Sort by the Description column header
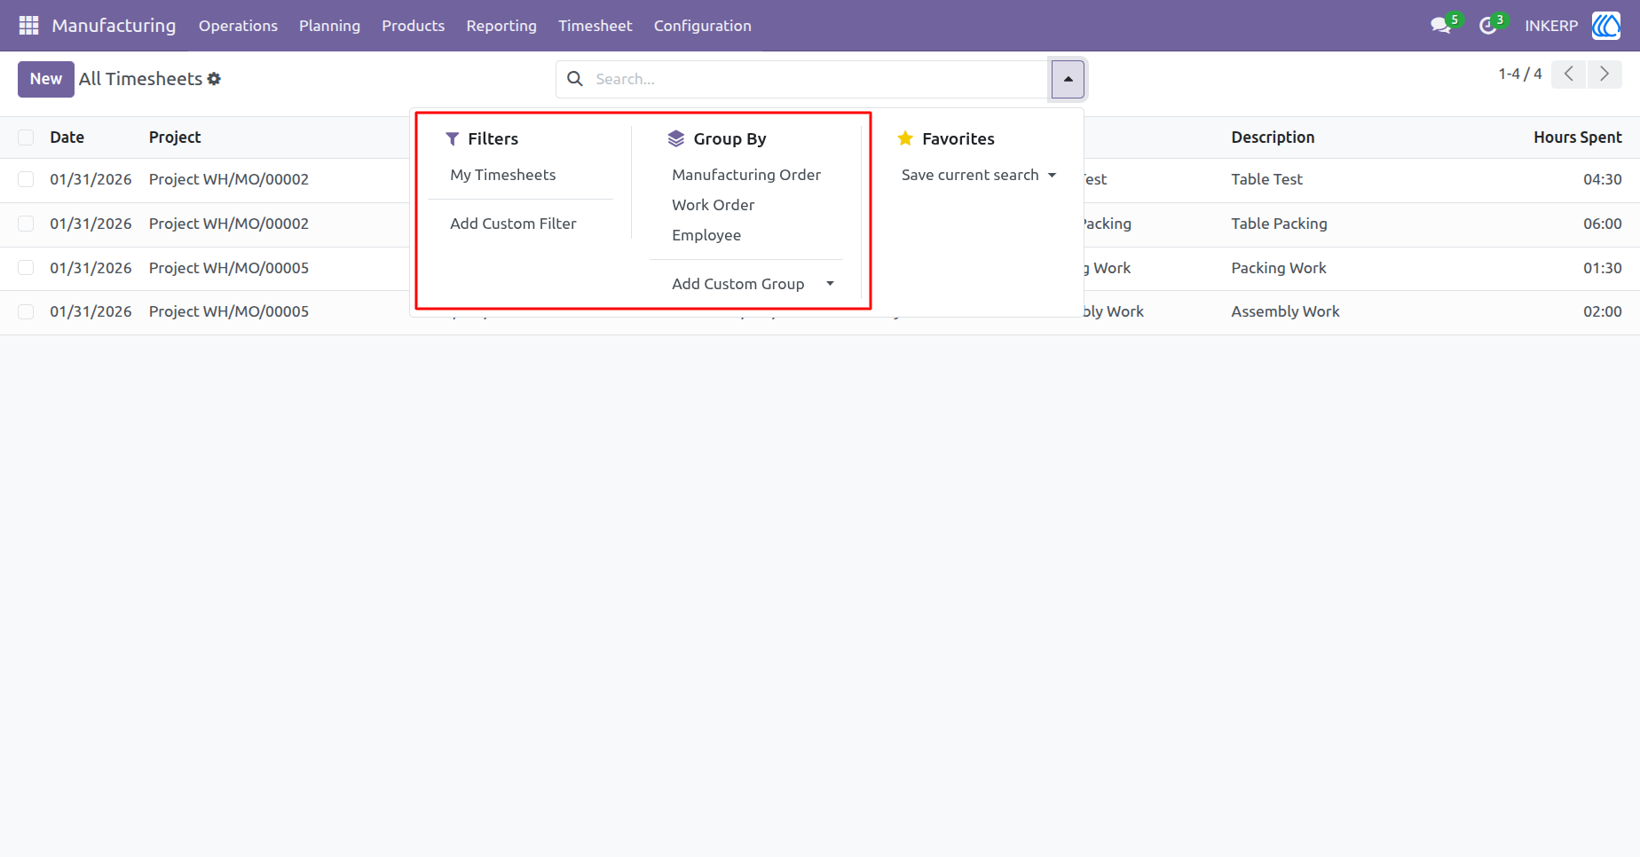The height and width of the screenshot is (857, 1640). click(1273, 138)
